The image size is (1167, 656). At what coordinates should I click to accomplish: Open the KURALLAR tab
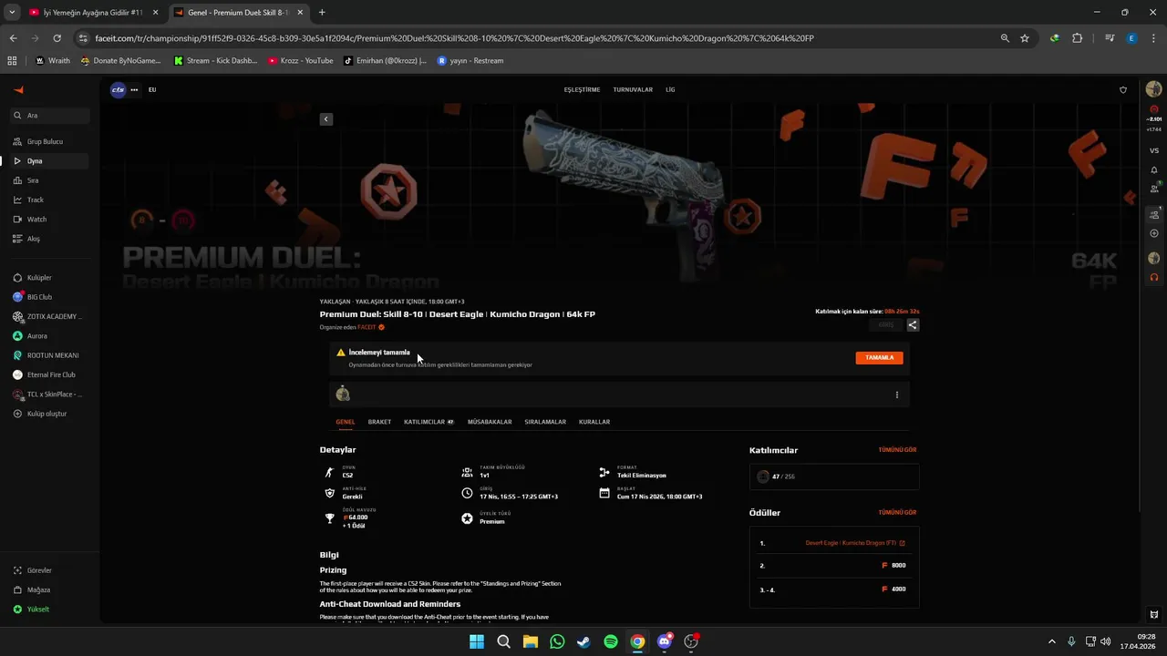point(594,422)
